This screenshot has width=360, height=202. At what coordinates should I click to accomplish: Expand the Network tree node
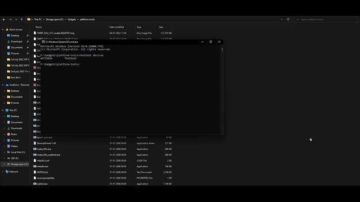point(3,172)
